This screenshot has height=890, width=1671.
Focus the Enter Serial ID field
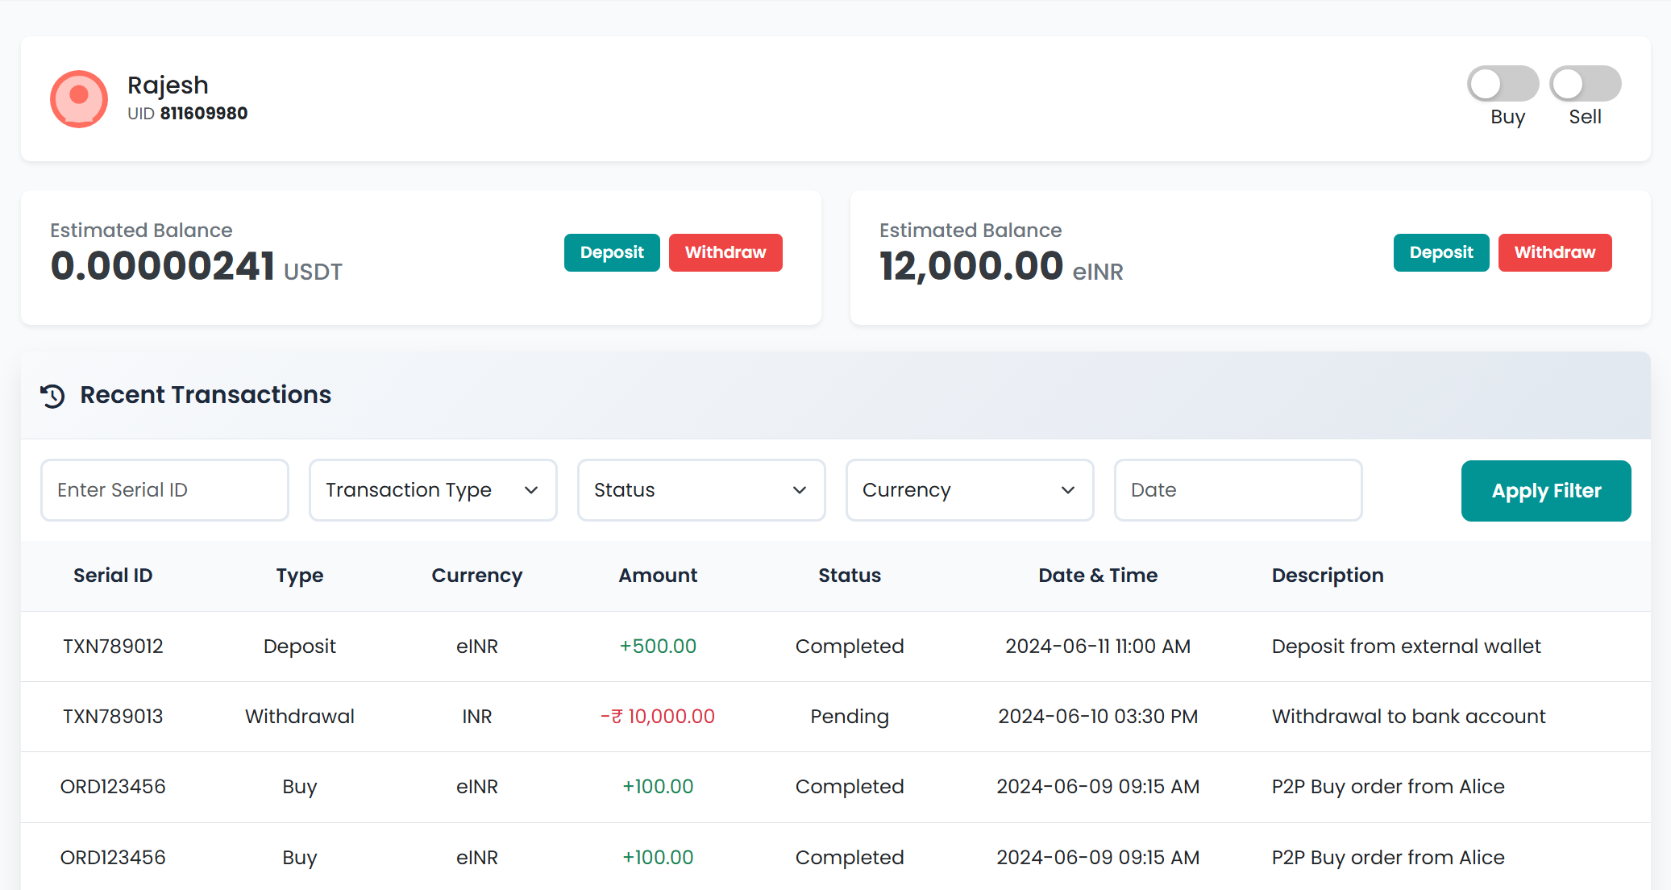click(x=164, y=490)
